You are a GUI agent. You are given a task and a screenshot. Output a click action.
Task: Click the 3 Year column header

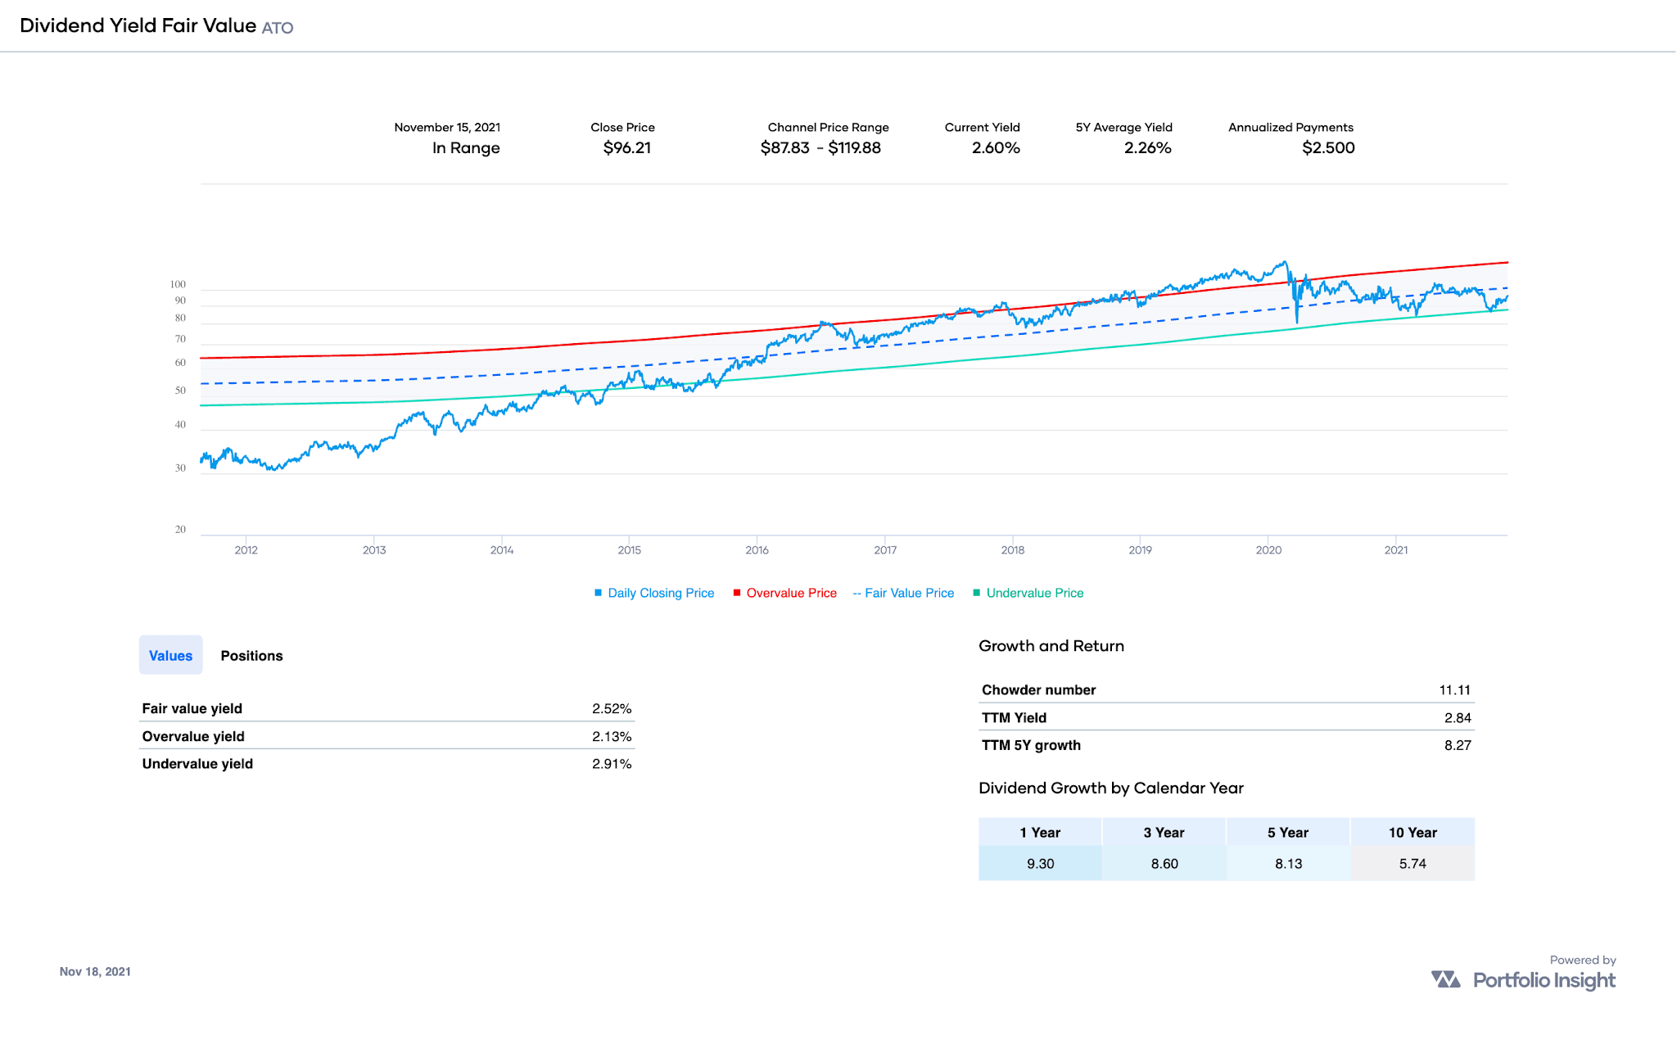click(1164, 832)
